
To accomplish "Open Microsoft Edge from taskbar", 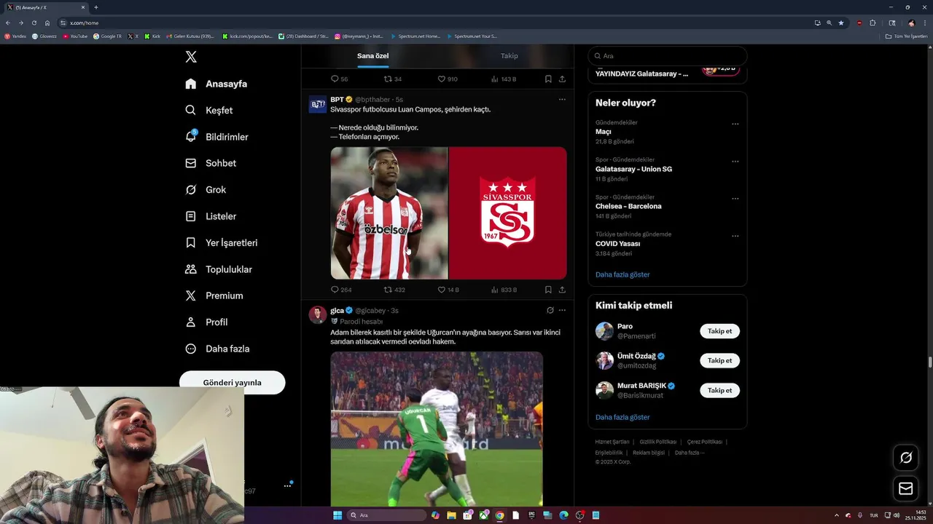I will click(x=563, y=515).
